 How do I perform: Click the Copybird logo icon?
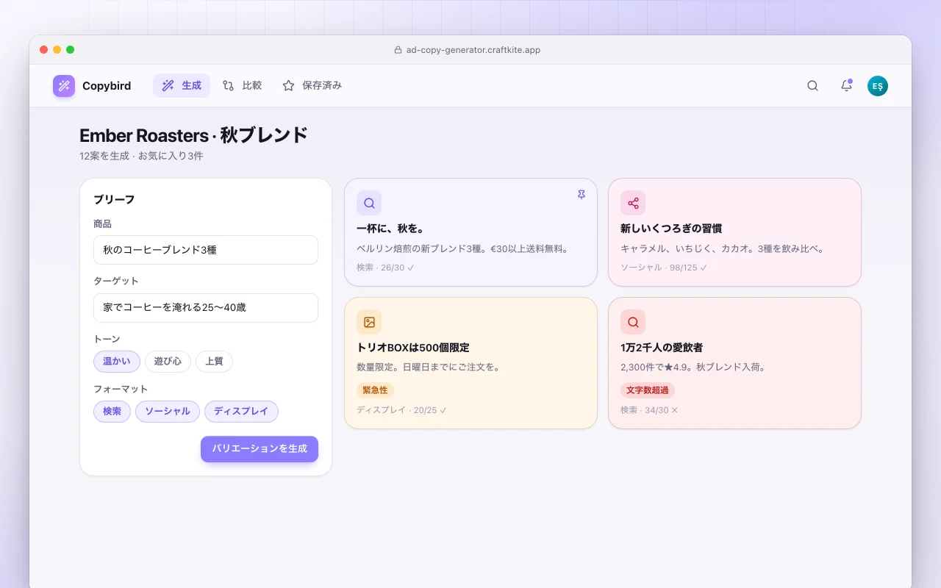click(64, 86)
